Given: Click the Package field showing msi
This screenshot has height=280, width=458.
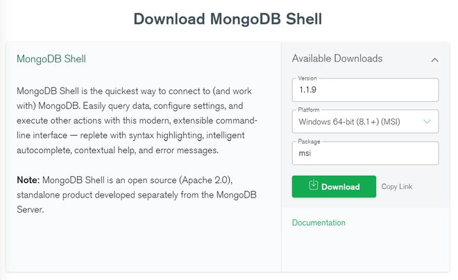Looking at the screenshot, I should pos(365,154).
